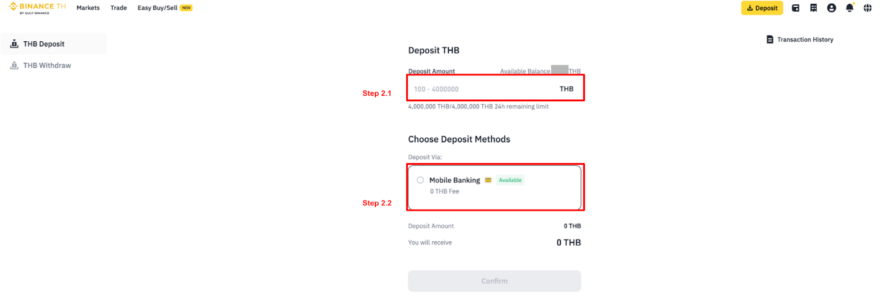Viewport: 883px width, 304px height.
Task: Show notifications via the bell icon
Action: (849, 8)
